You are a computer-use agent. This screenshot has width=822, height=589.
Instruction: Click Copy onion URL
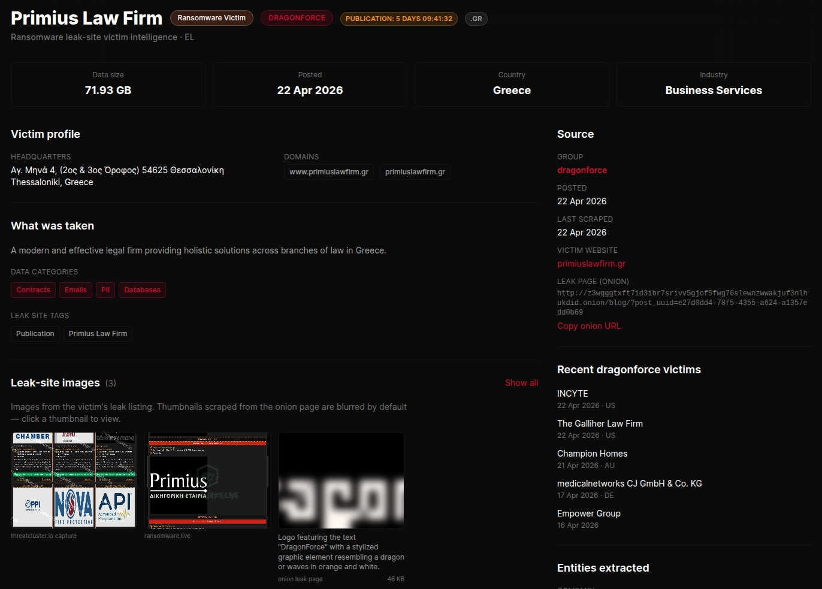pos(589,326)
